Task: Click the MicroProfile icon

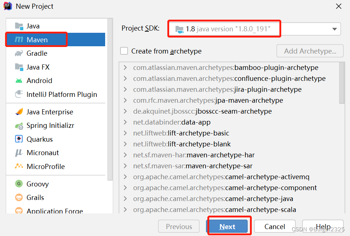Action: coord(19,166)
